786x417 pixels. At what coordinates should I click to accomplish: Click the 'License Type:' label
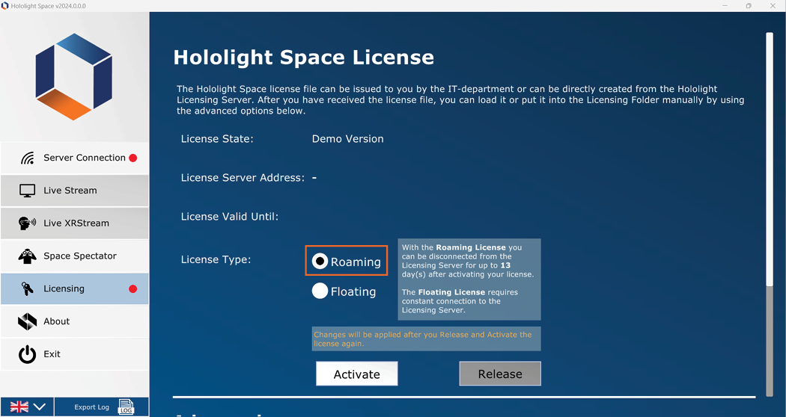click(x=216, y=260)
